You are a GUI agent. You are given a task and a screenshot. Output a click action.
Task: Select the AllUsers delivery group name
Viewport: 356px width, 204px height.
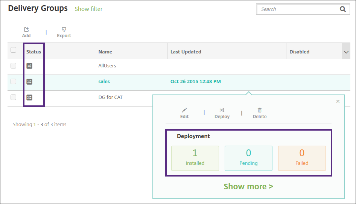(x=107, y=65)
